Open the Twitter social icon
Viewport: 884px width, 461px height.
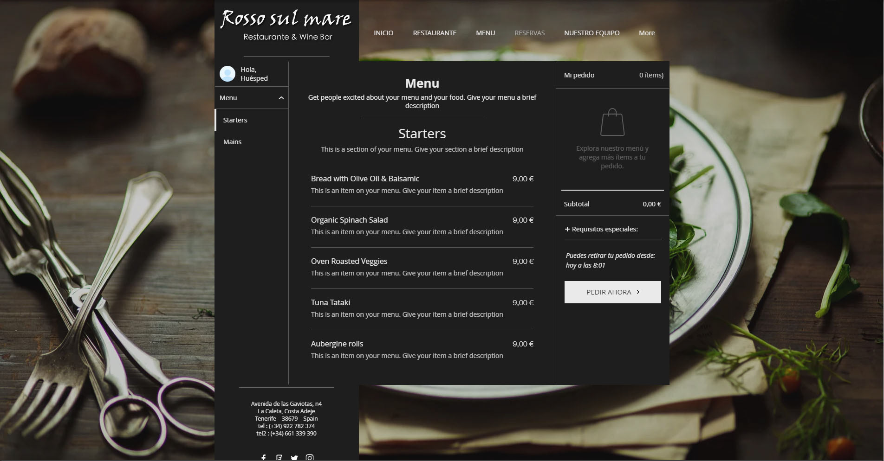pos(294,458)
